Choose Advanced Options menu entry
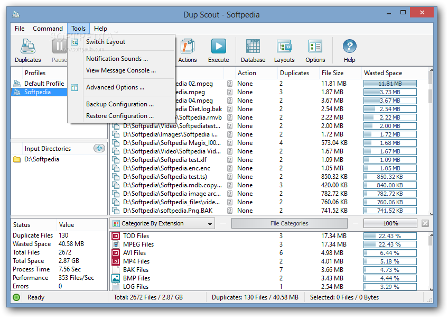This screenshot has width=448, height=318. click(x=122, y=87)
